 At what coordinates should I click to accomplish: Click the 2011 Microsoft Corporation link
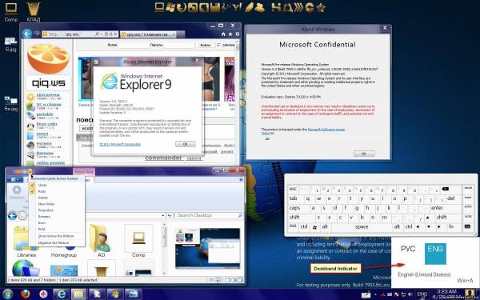(120, 144)
